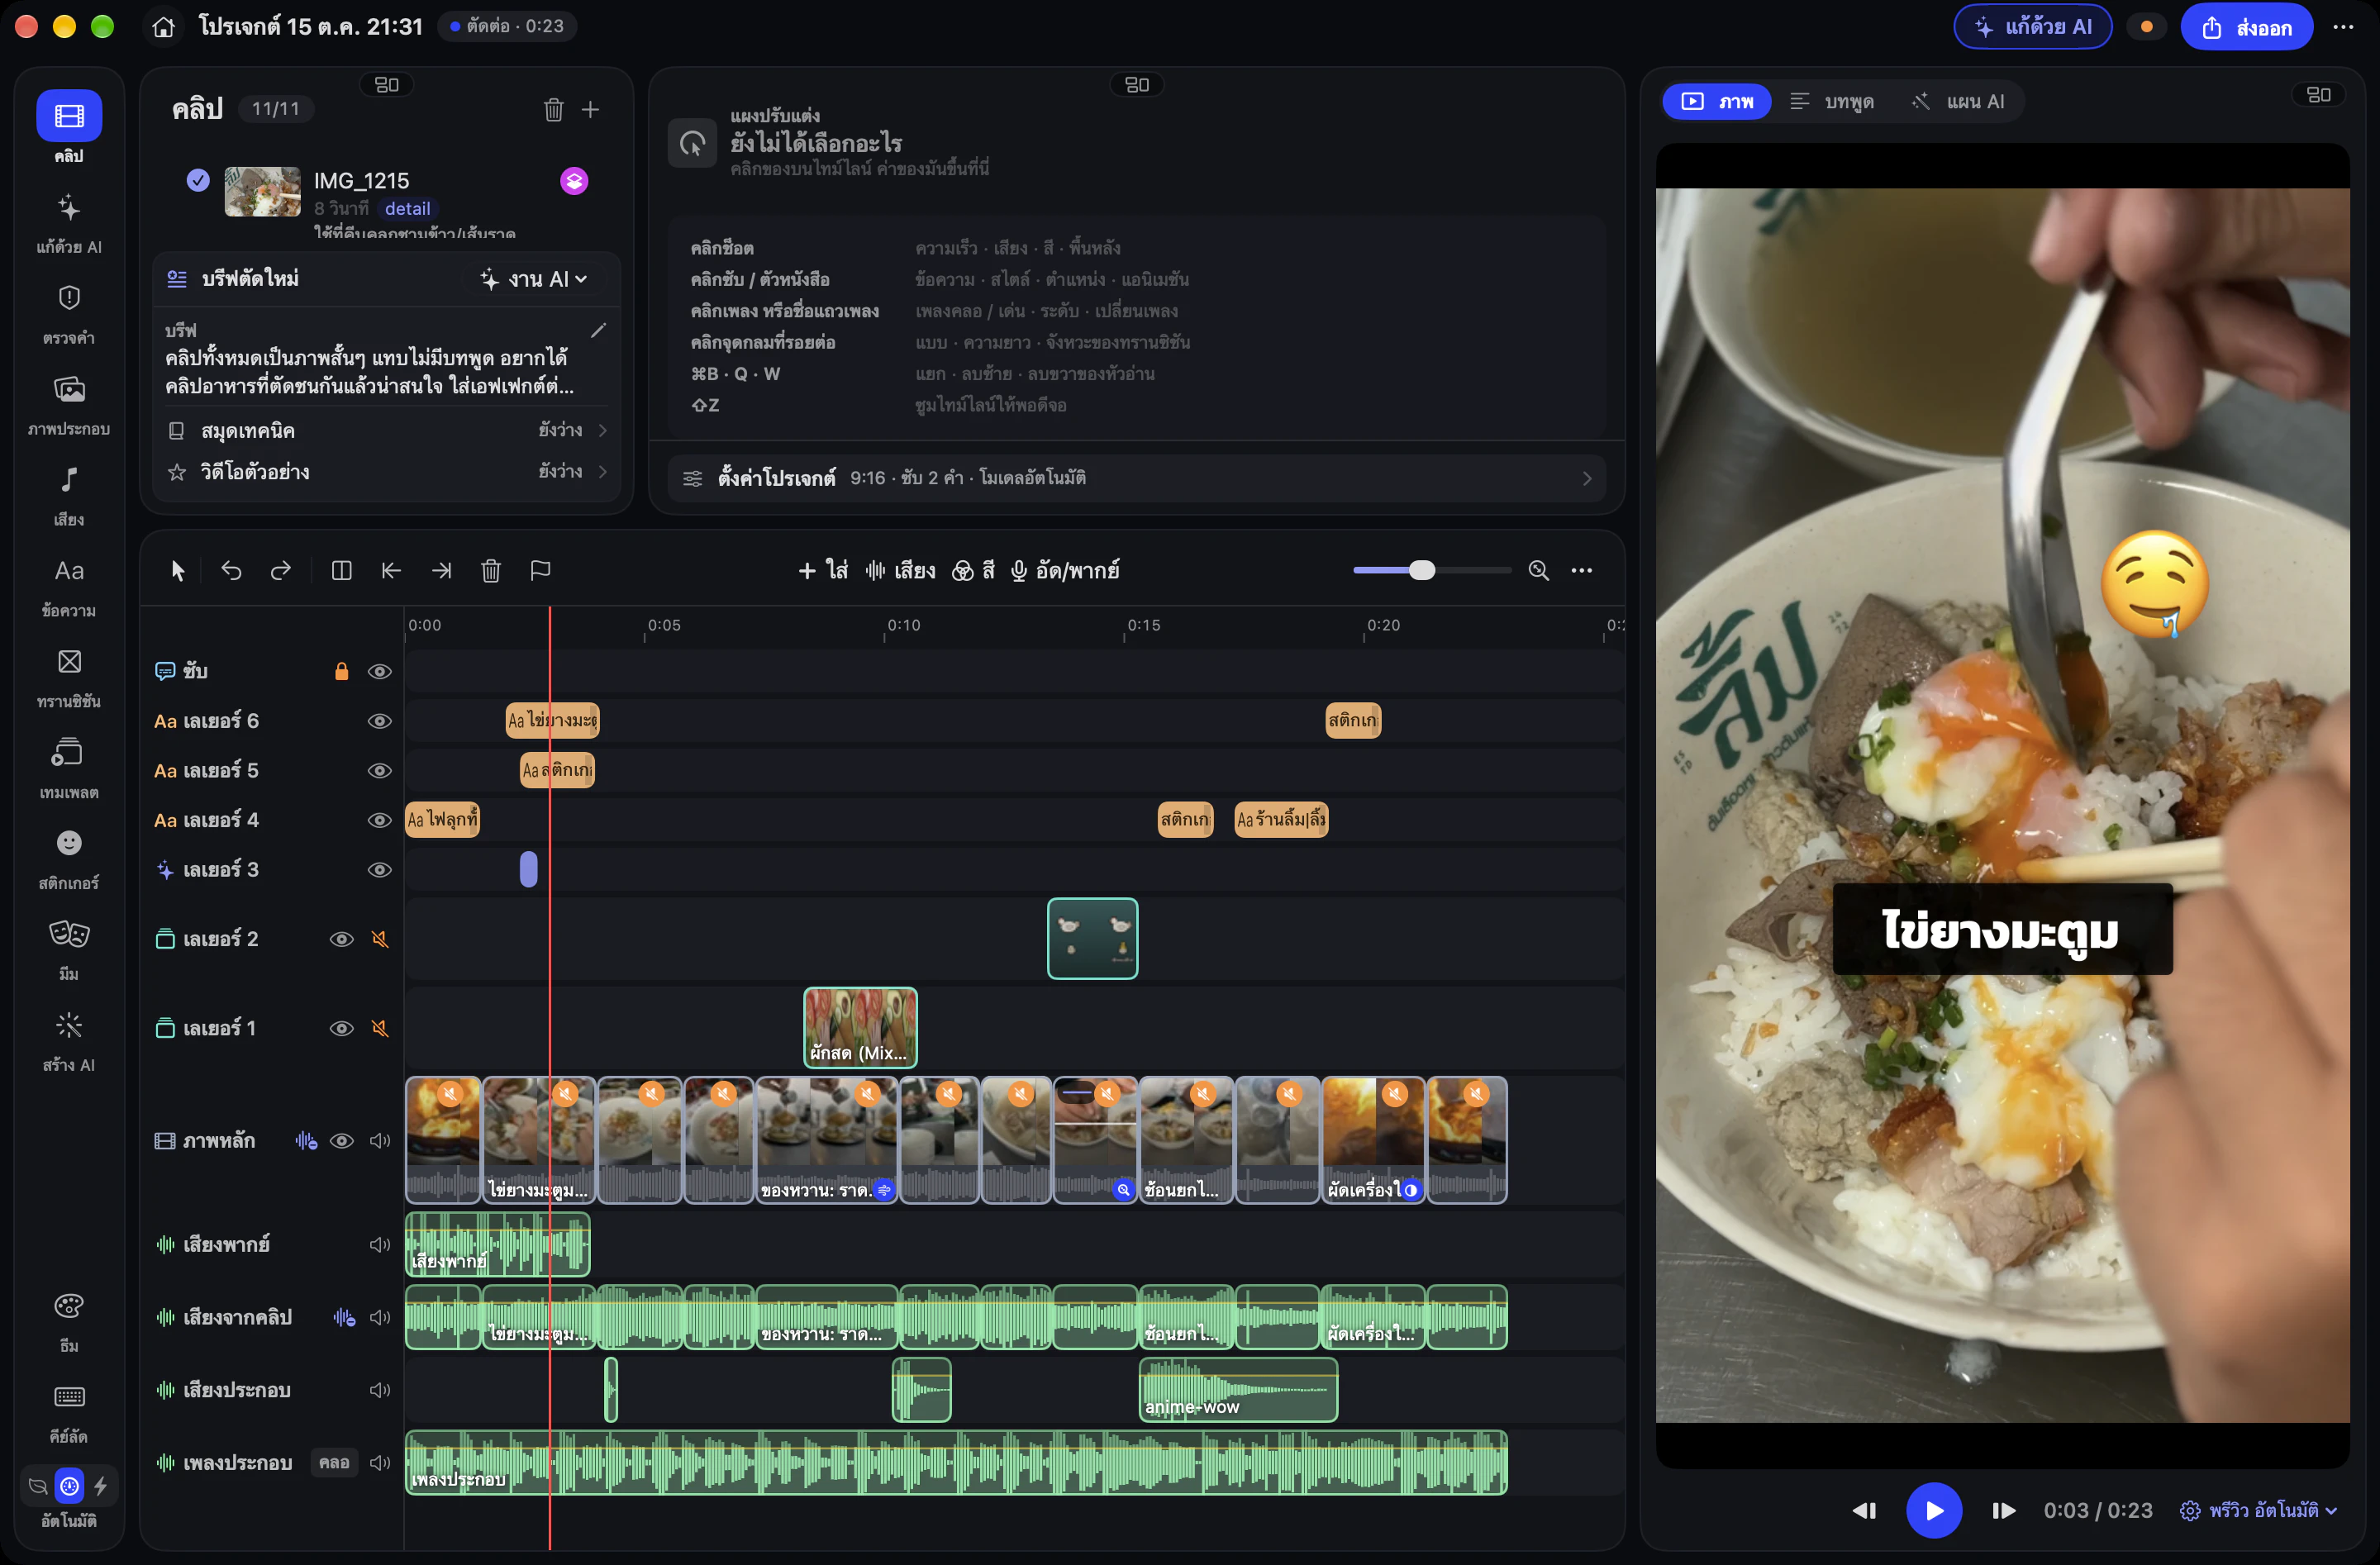Open timeline toolbar more options menu

pos(1581,570)
